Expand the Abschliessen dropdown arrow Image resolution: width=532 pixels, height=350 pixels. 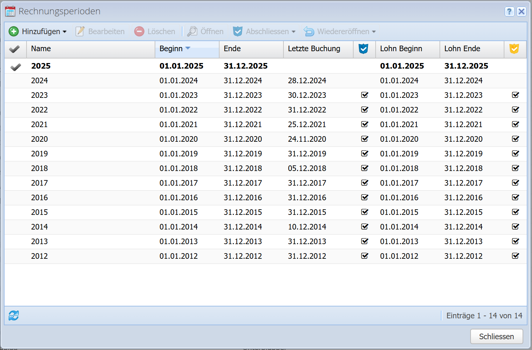294,32
